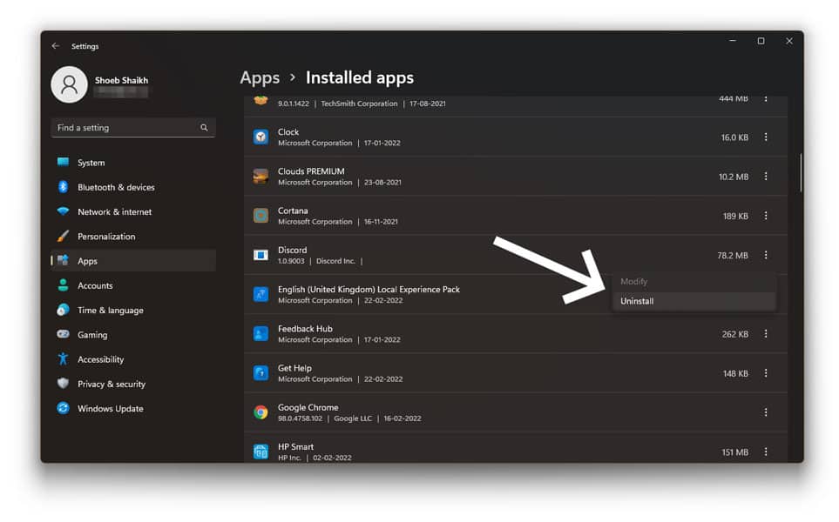Select the Discord app name text

coord(292,250)
